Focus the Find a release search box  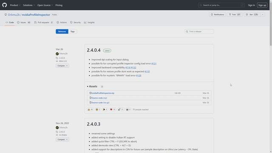[x=199, y=31]
